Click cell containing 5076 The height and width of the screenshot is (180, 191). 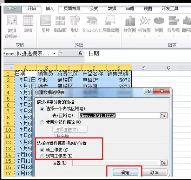(x=119, y=80)
